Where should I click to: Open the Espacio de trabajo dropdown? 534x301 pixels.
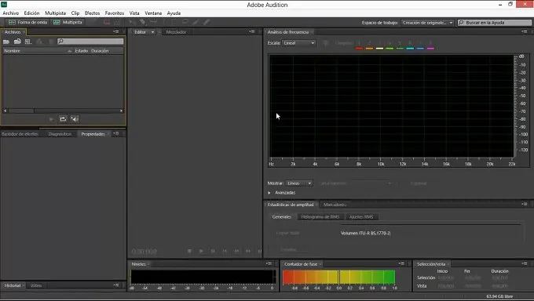[x=427, y=23]
